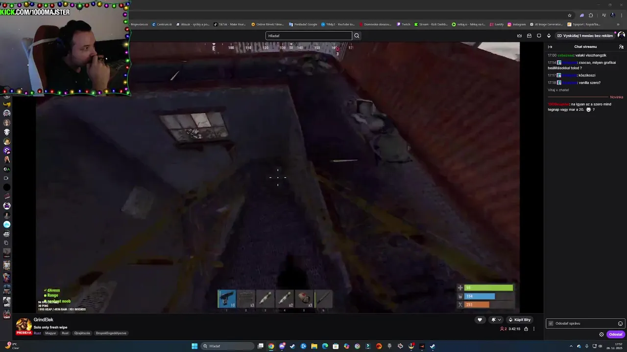
Task: Click the Get Bits diamond icon
Action: tap(549, 36)
